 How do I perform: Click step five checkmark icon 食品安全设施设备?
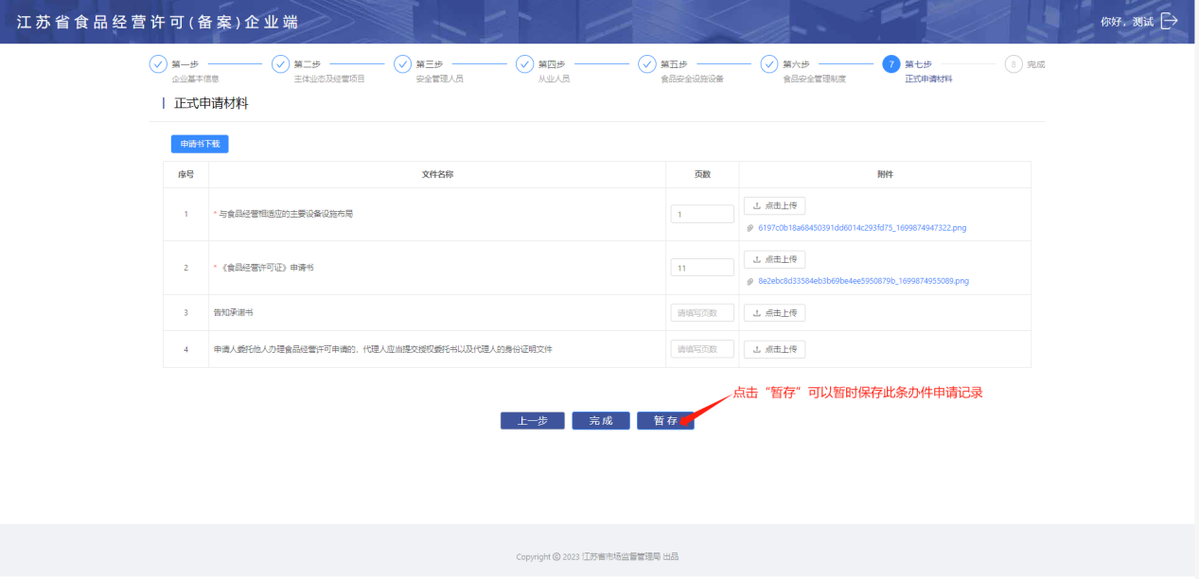click(646, 64)
